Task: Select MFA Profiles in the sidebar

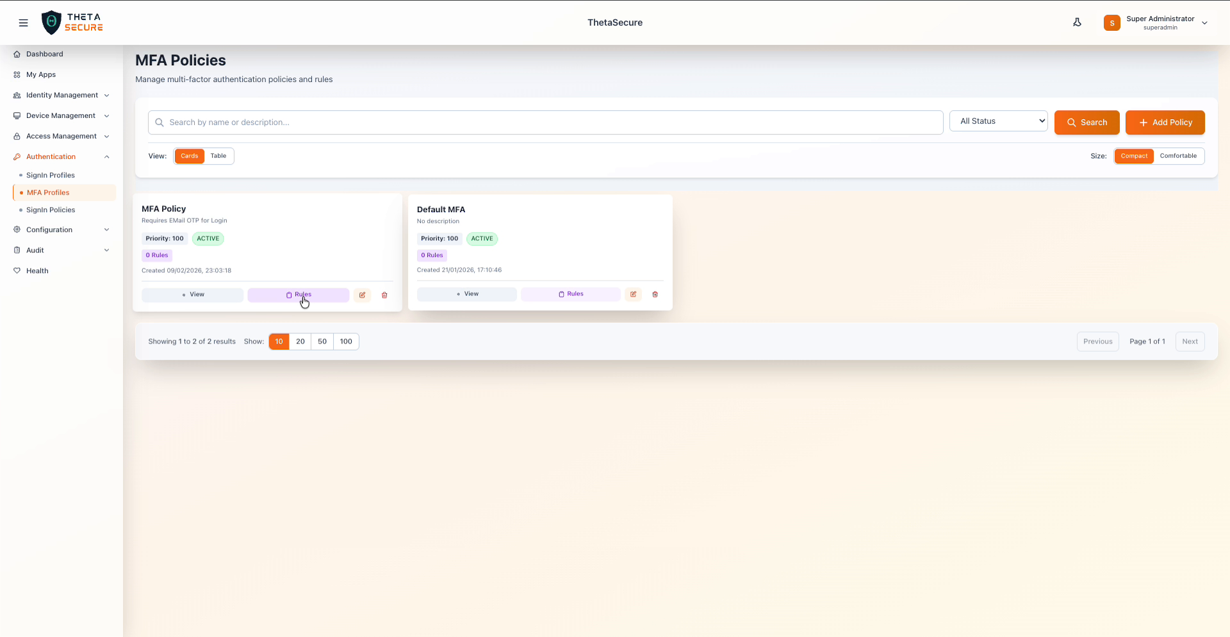Action: [x=47, y=192]
